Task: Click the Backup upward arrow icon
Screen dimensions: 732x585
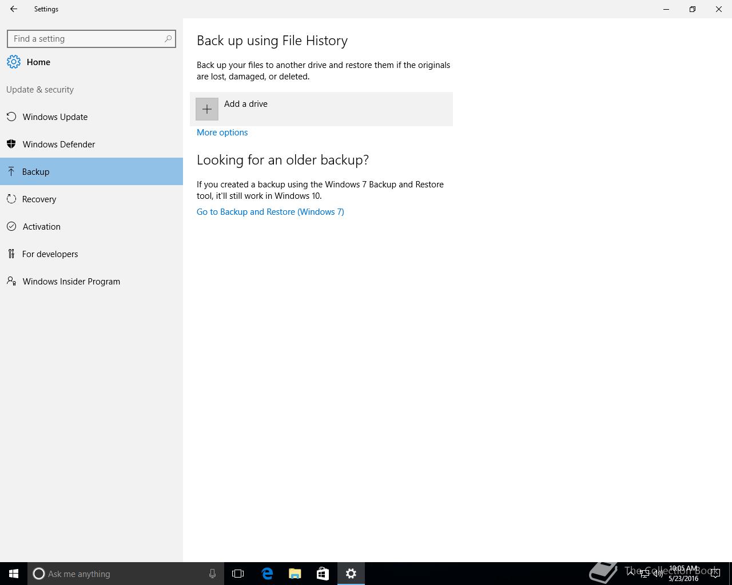Action: pyautogui.click(x=11, y=172)
